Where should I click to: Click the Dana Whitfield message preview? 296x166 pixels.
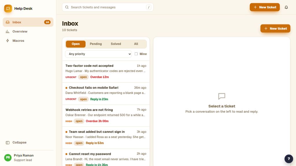click(106, 93)
